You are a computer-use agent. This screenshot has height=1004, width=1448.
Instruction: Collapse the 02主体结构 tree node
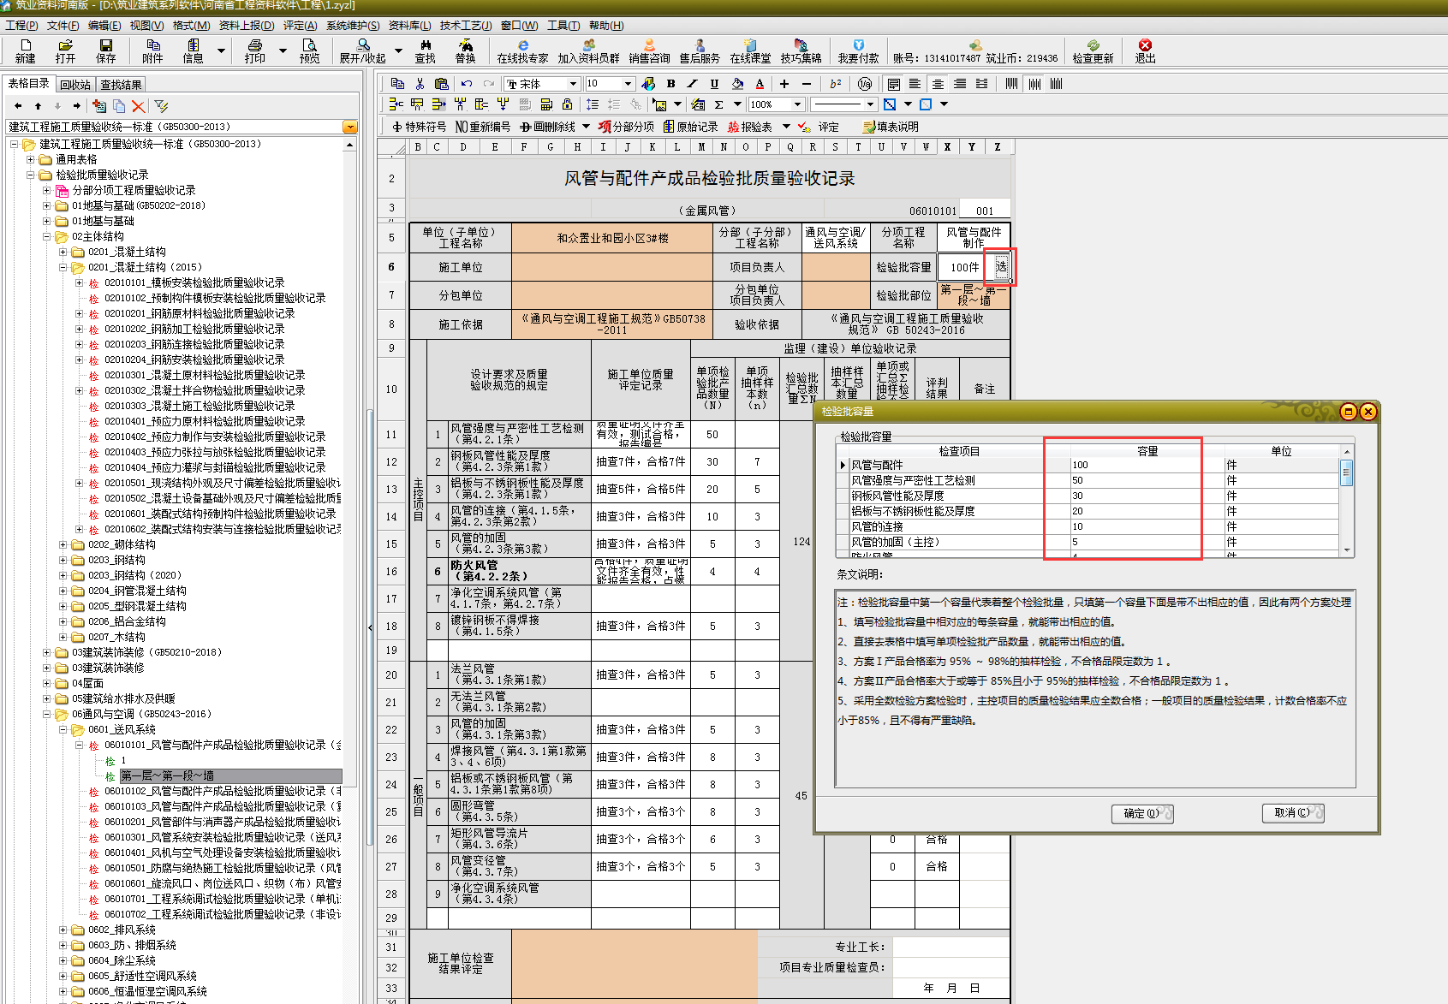pyautogui.click(x=47, y=236)
